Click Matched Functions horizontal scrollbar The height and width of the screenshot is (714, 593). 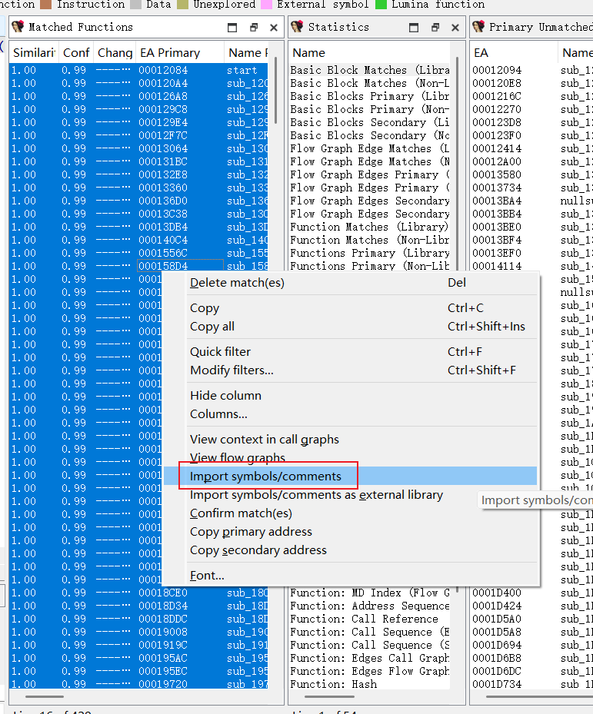click(45, 696)
